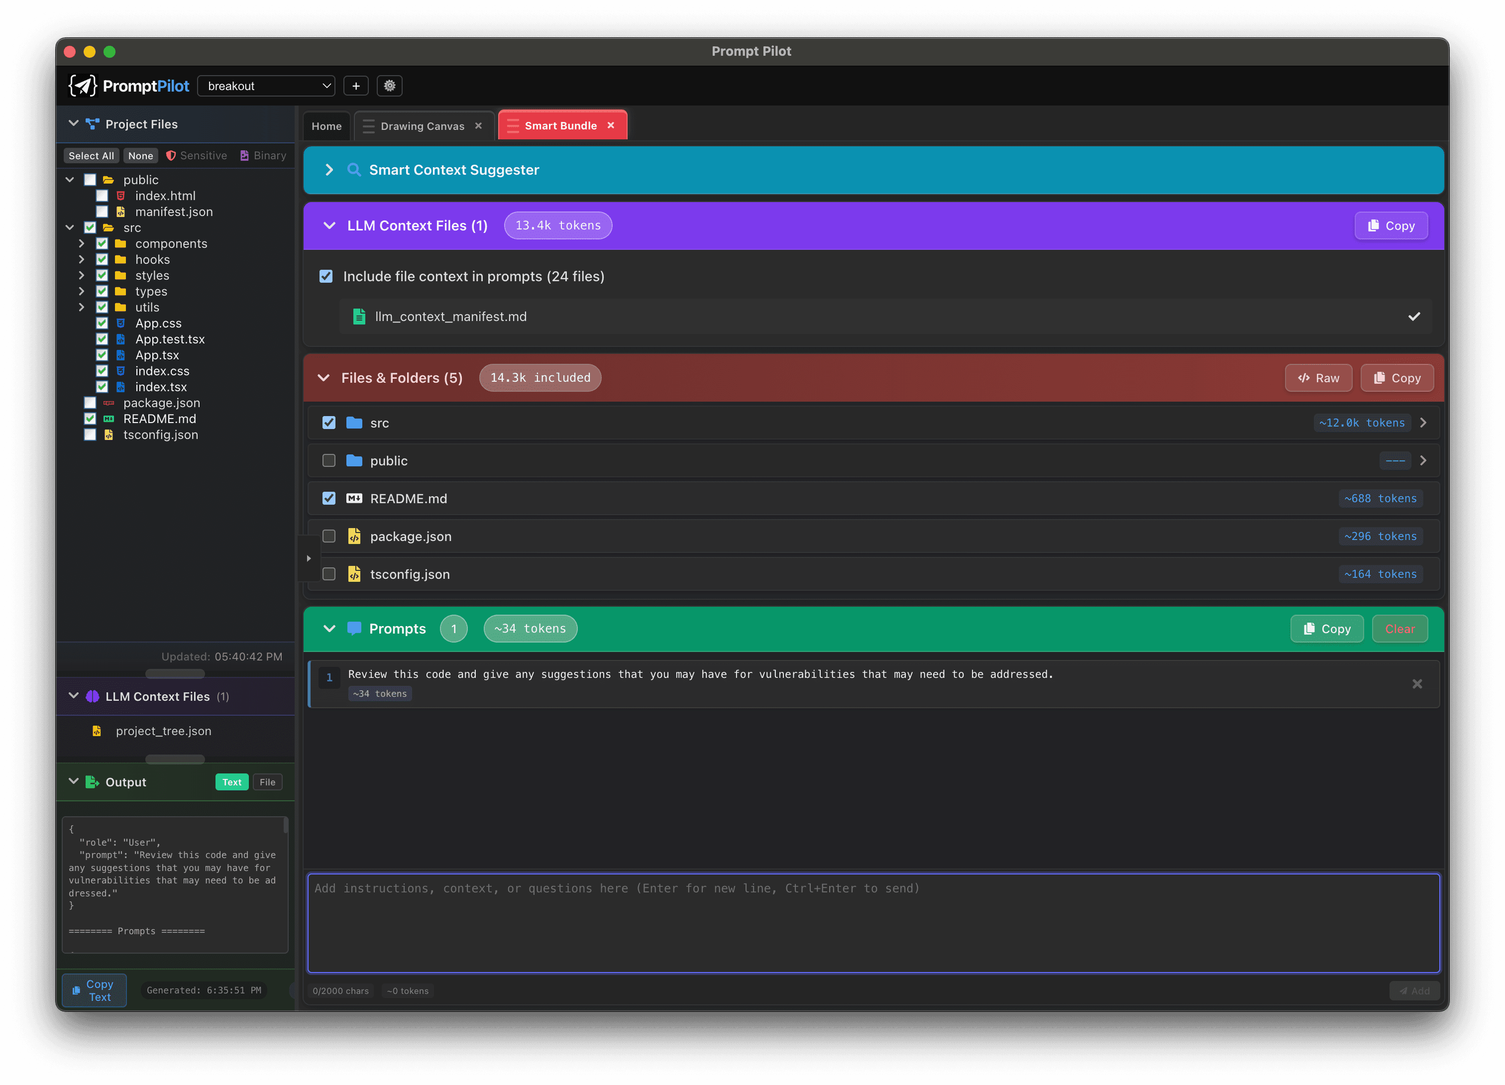
Task: Switch output mode to File
Action: pyautogui.click(x=267, y=782)
